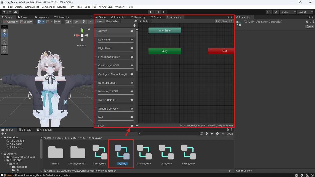
Task: Collapse the PLUSONE folder in tree
Action: [x=5, y=160]
